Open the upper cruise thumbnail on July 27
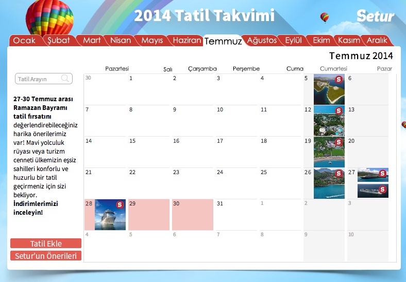406x282 pixels. click(373, 175)
